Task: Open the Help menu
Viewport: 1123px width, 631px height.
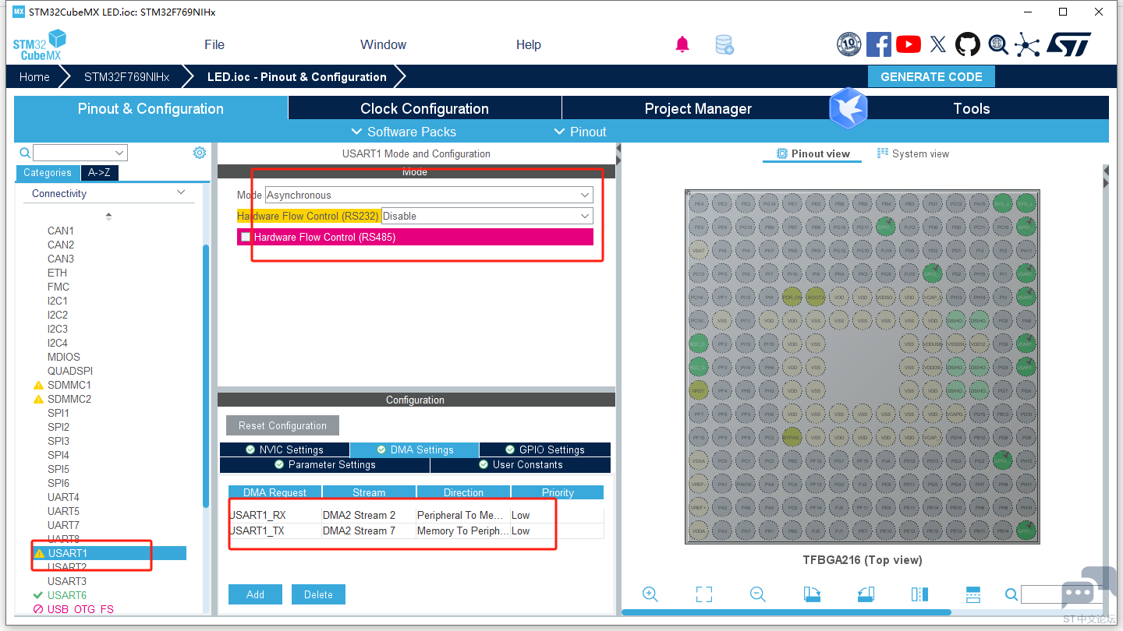Action: (528, 44)
